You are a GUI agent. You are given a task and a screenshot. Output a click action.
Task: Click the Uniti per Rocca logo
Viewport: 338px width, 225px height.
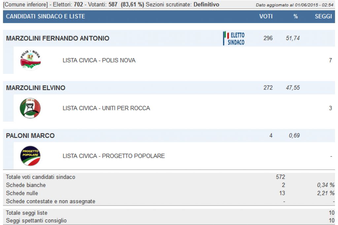(30, 108)
